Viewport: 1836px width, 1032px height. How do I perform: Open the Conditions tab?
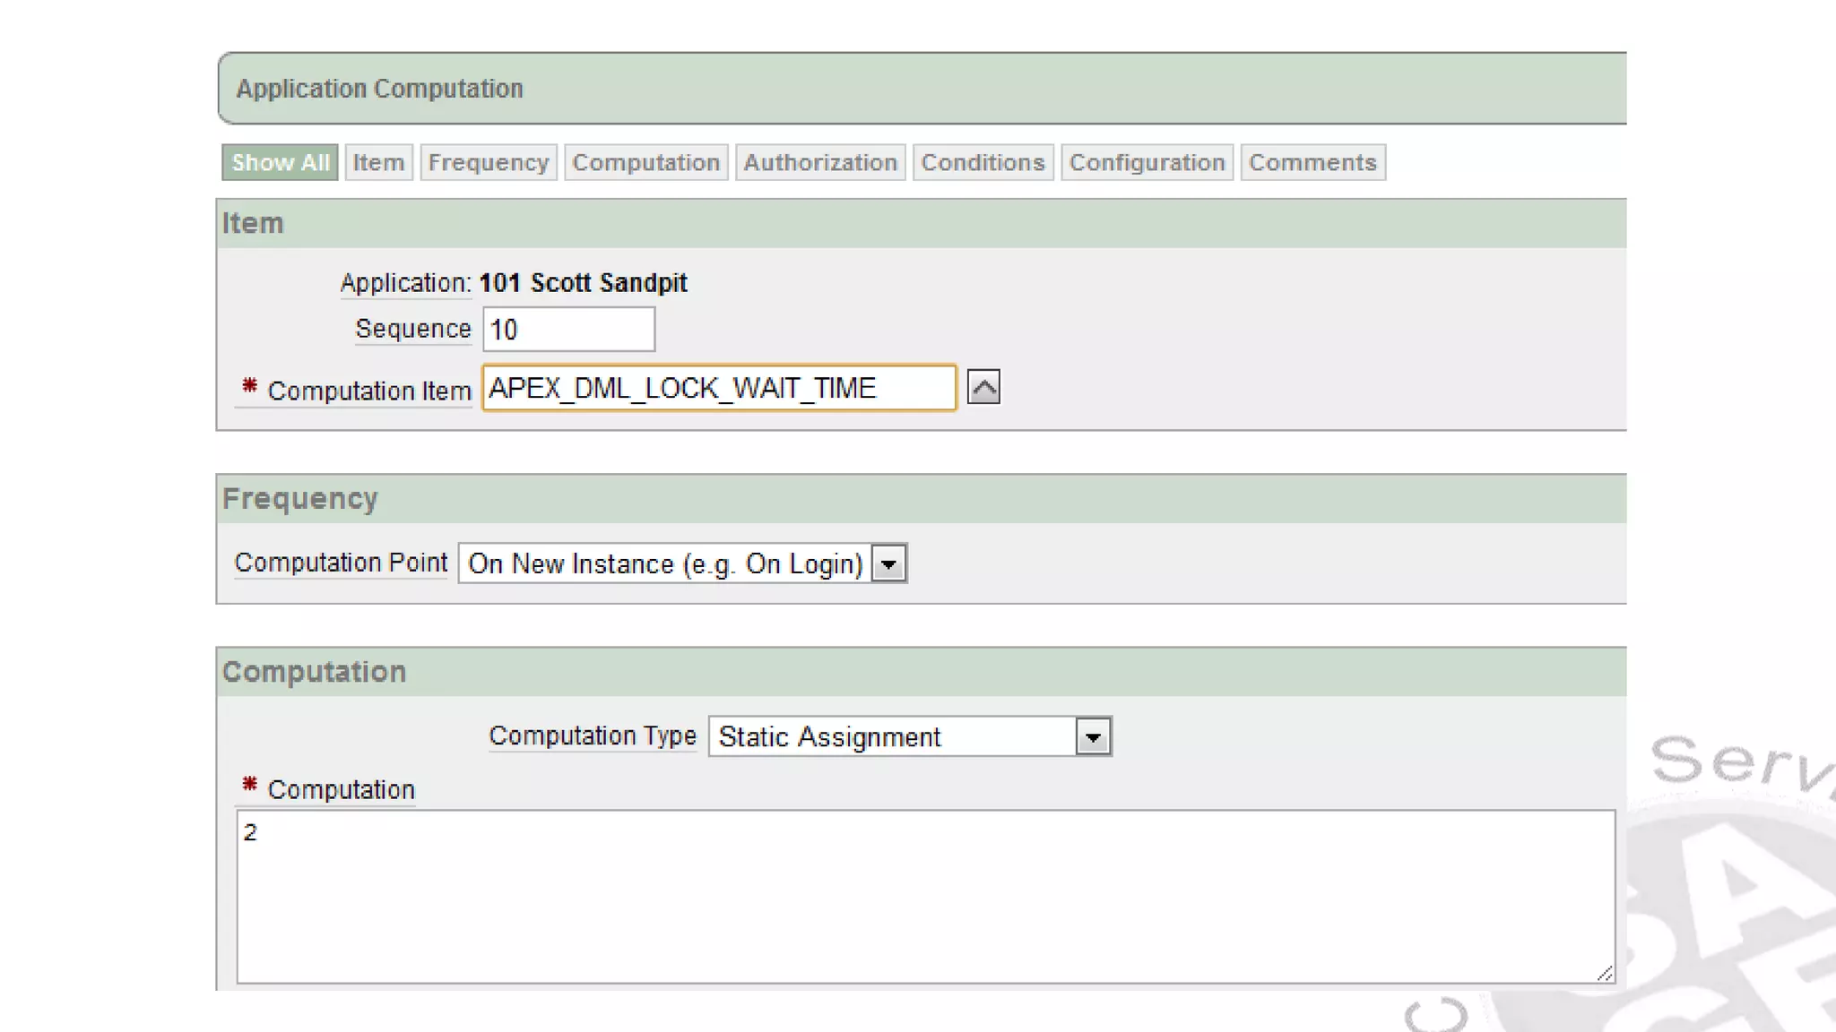pyautogui.click(x=983, y=162)
